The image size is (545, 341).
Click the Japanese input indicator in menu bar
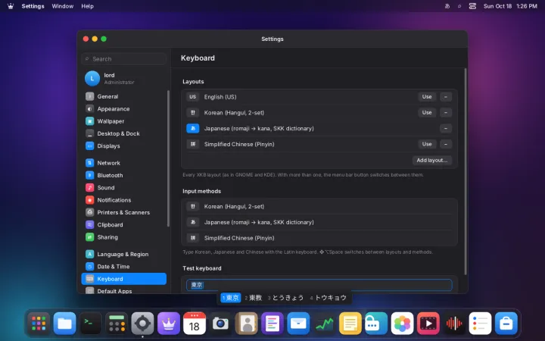pos(447,6)
